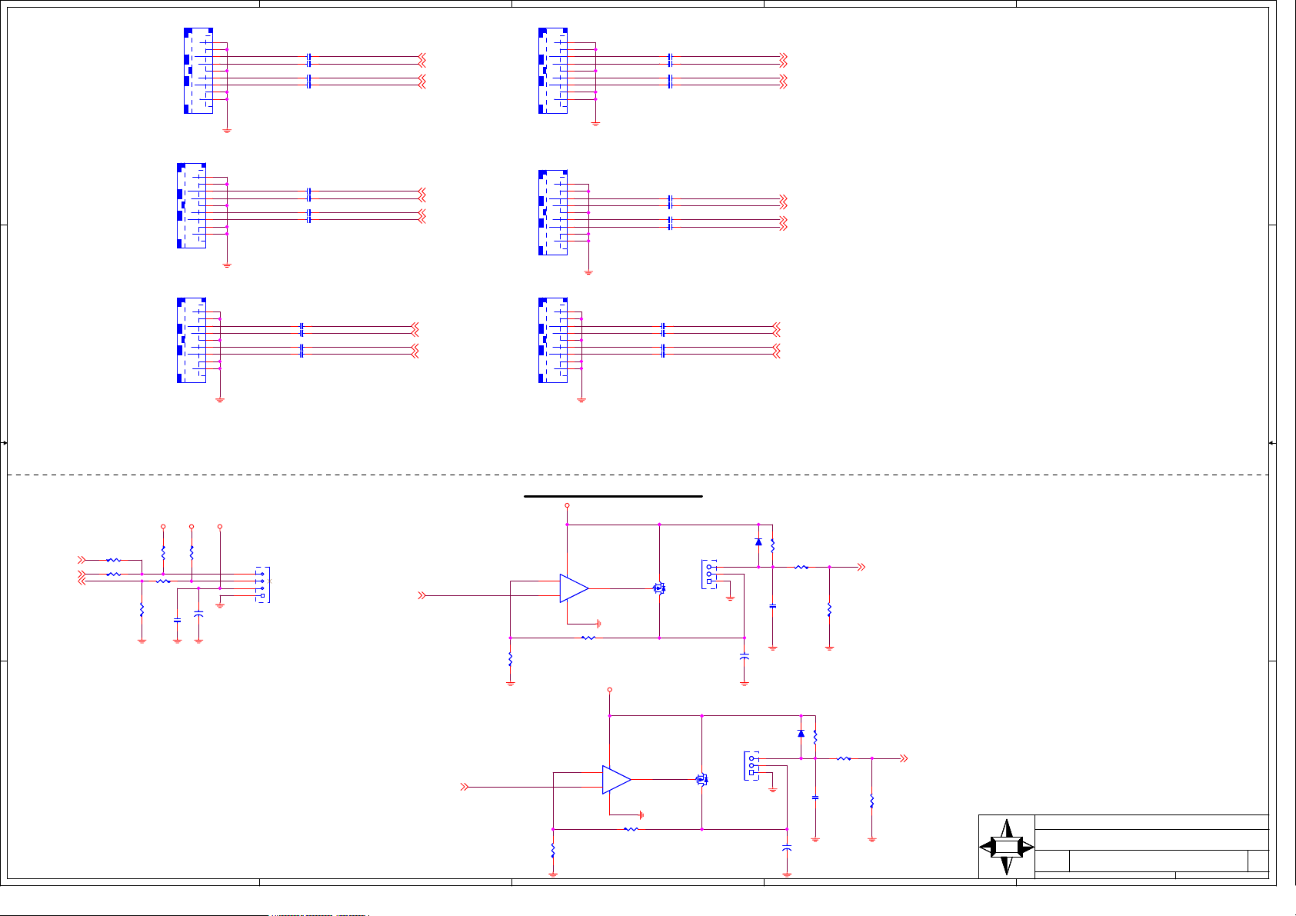This screenshot has height=916, width=1296.
Task: Click leftmost power circle in four-pin connector circuit
Action: pos(163,527)
